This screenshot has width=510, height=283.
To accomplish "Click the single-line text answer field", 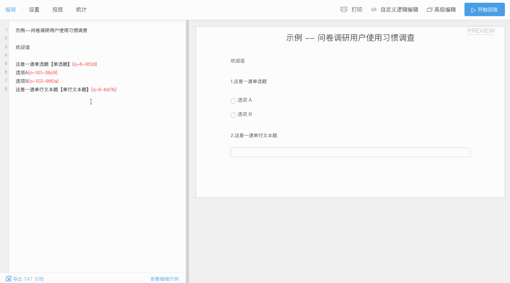I will [350, 152].
